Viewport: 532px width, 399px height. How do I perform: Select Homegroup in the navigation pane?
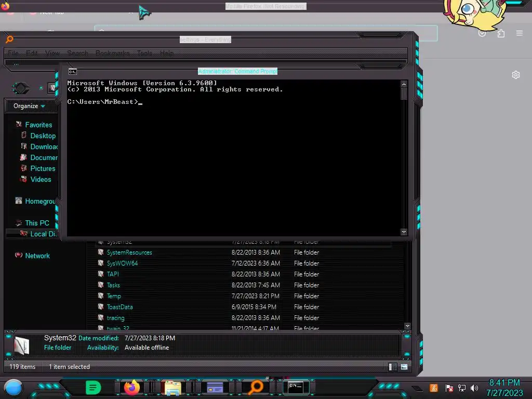point(39,201)
